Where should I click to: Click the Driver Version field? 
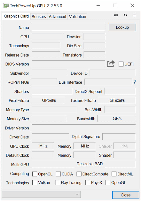point(84,128)
